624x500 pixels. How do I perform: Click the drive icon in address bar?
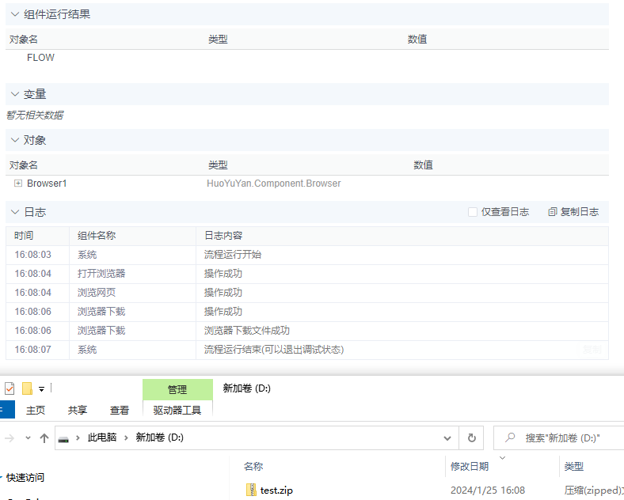coord(63,439)
